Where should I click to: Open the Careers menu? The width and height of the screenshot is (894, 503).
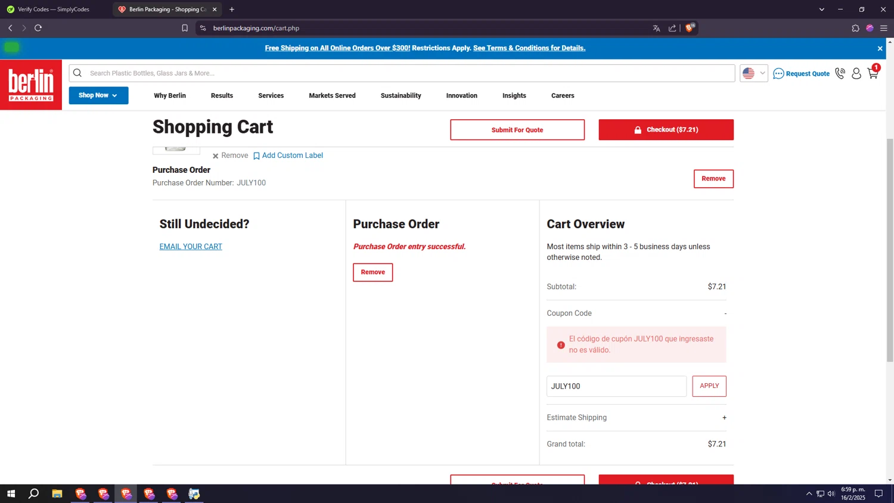(x=563, y=95)
